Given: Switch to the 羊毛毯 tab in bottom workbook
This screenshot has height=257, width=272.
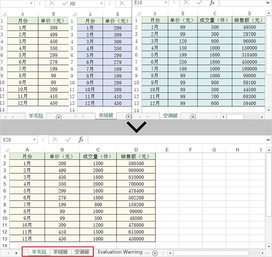Looking at the screenshot, I should tap(39, 252).
